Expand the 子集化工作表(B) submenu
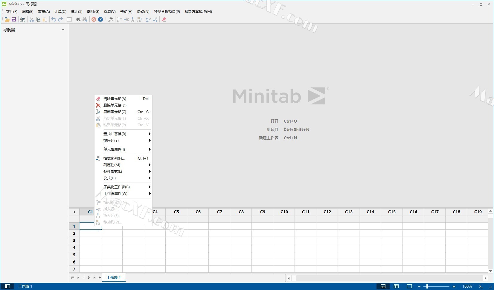Image resolution: width=494 pixels, height=290 pixels. click(x=123, y=187)
